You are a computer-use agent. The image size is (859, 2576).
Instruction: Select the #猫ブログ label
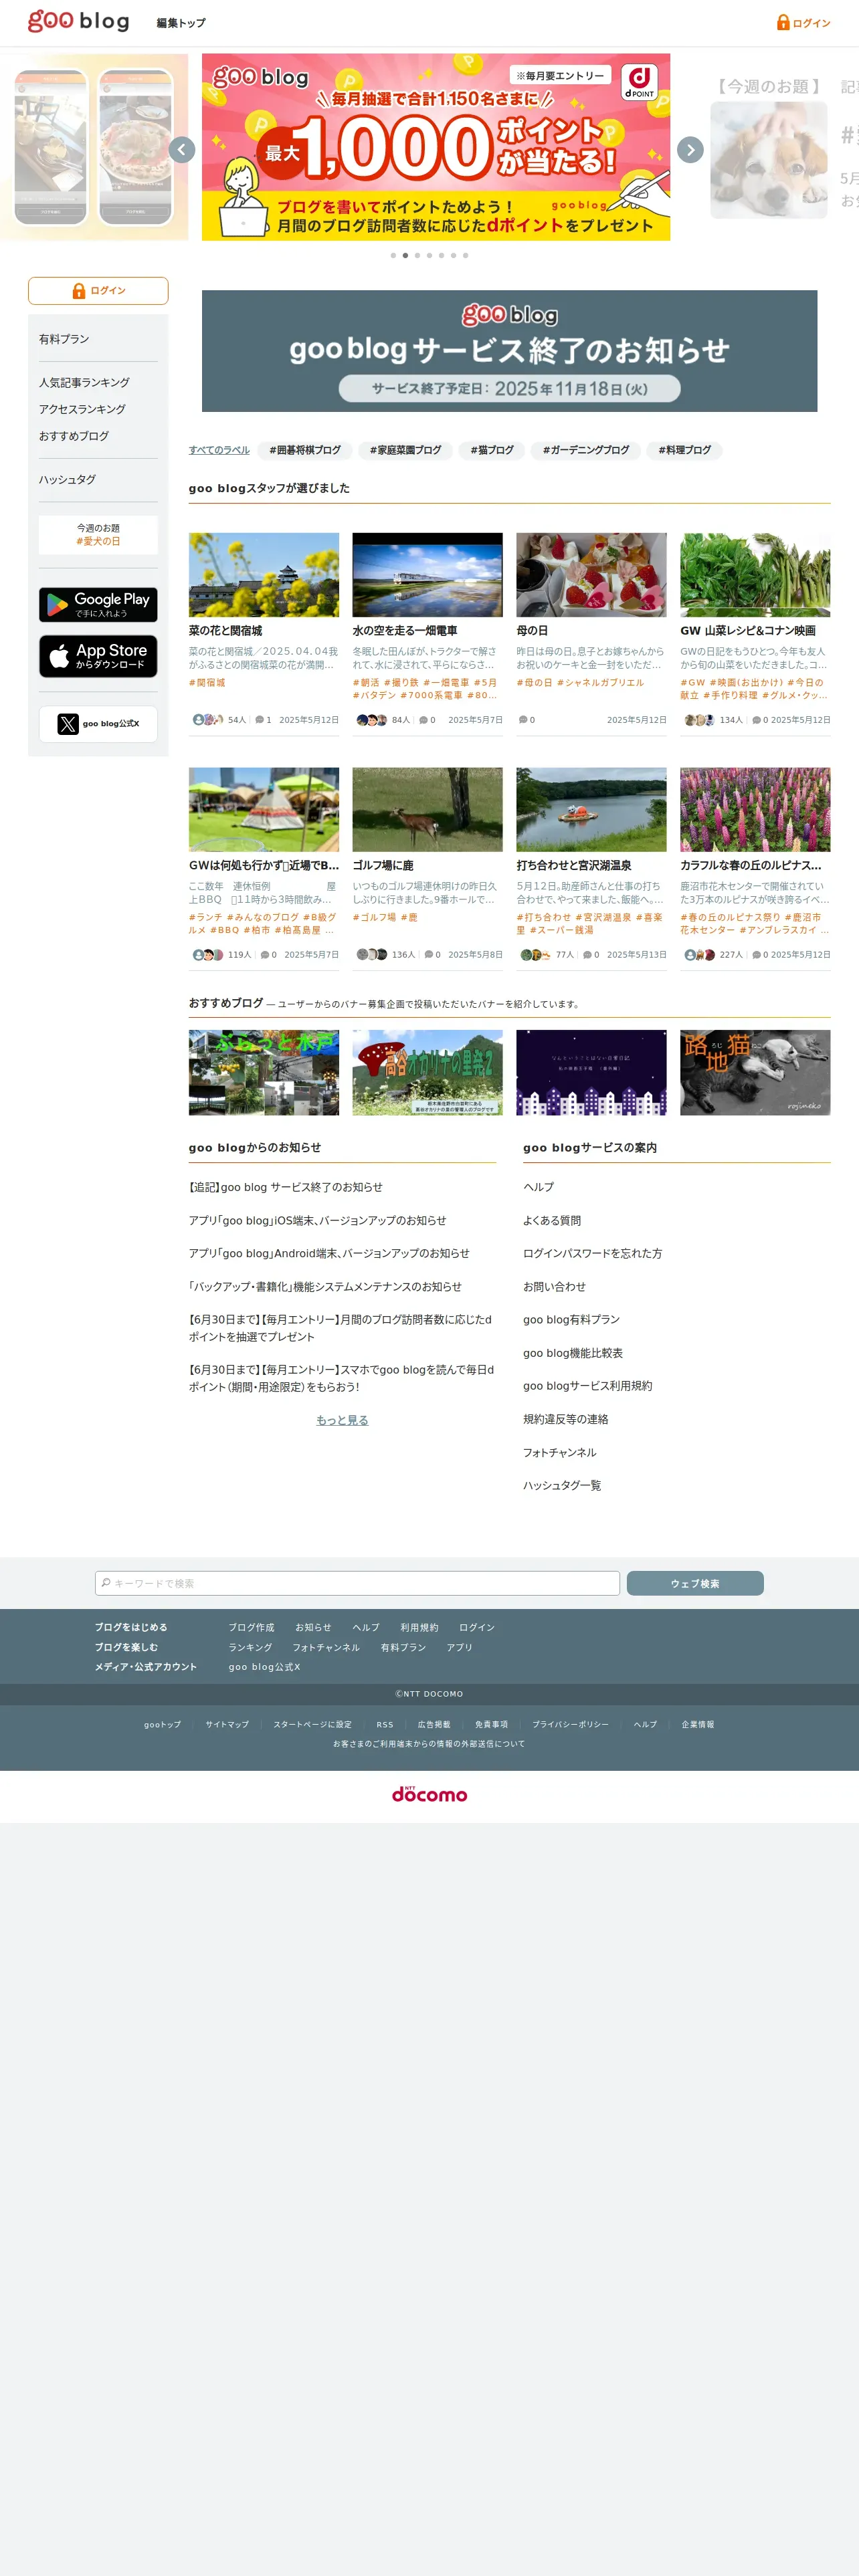492,450
